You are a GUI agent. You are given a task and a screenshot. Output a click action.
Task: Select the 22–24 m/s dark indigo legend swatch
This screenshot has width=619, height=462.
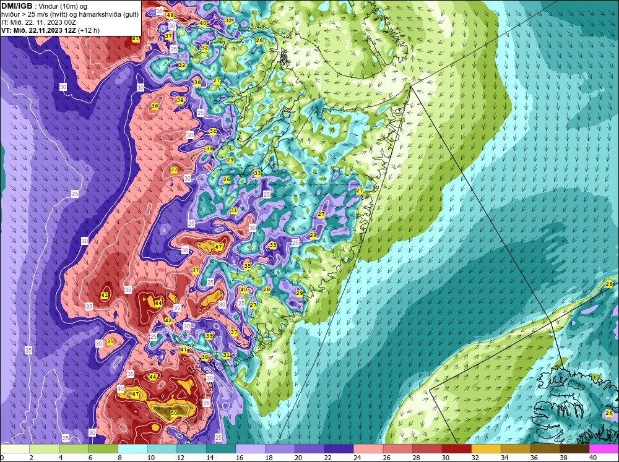339,448
